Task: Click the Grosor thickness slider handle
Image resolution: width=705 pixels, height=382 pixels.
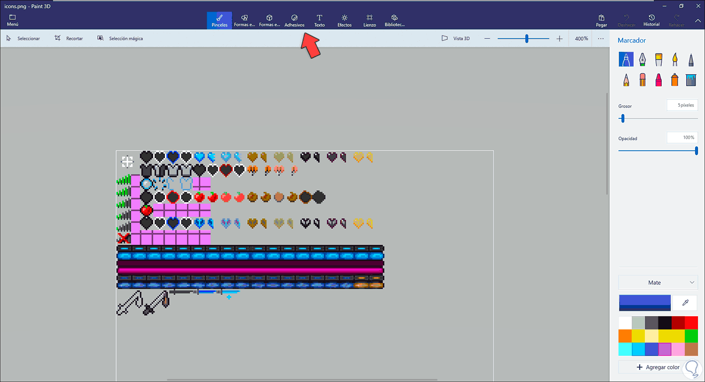Action: [623, 118]
